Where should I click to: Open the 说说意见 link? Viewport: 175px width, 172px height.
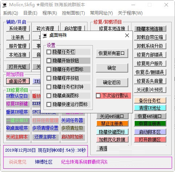(x=18, y=162)
